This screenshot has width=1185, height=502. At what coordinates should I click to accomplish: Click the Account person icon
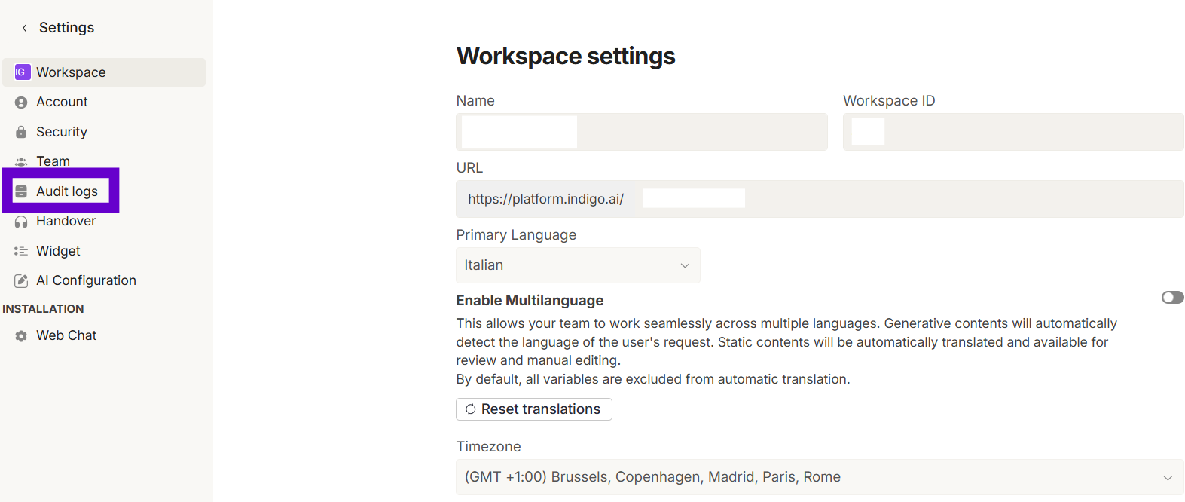[x=21, y=103]
